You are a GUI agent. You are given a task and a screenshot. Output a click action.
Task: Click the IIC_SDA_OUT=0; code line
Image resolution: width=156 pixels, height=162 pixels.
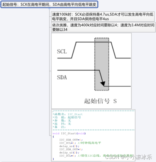click(71, 149)
